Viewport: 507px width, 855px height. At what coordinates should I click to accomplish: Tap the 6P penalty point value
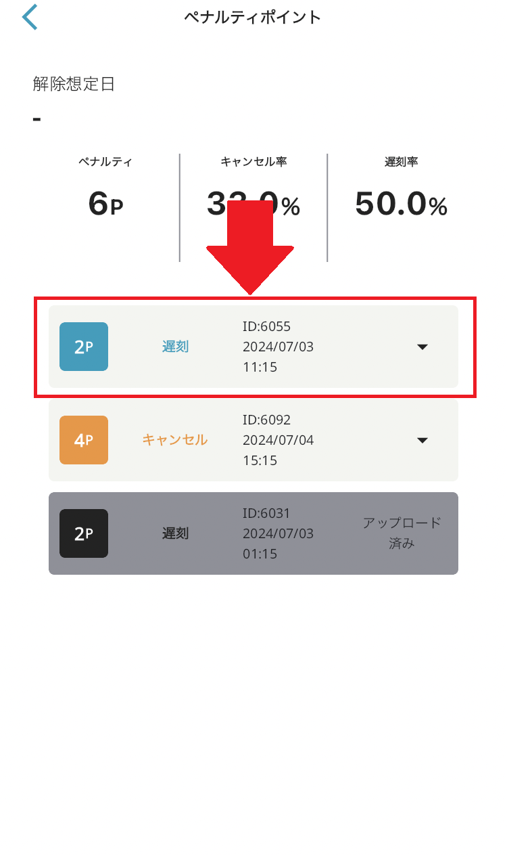pos(105,204)
